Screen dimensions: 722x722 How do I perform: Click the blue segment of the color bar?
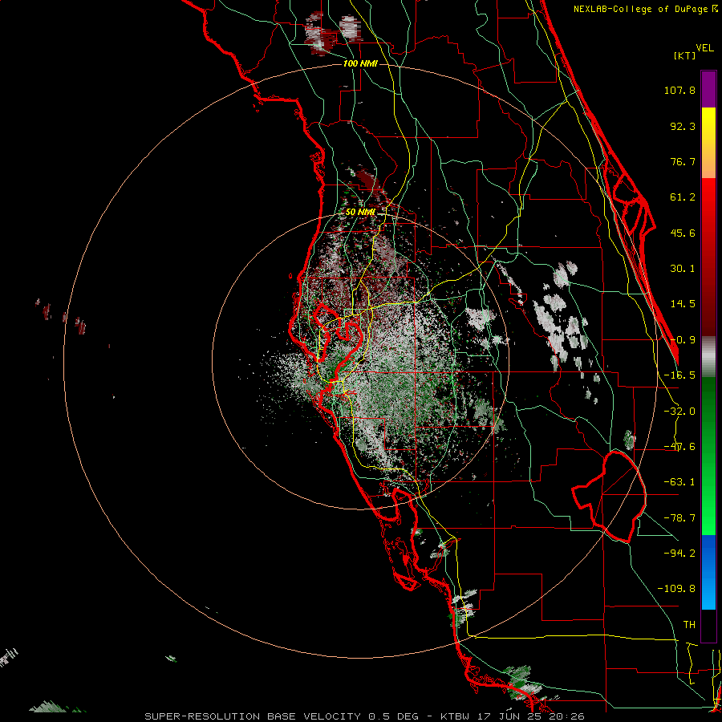tap(708, 572)
